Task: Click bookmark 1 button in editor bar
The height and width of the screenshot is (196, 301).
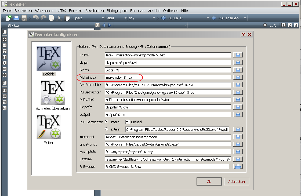Action: coord(284,25)
